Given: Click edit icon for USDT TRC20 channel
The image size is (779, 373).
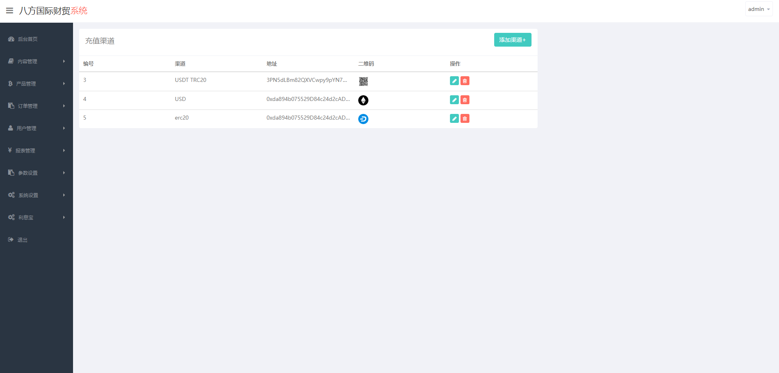Looking at the screenshot, I should pyautogui.click(x=454, y=81).
